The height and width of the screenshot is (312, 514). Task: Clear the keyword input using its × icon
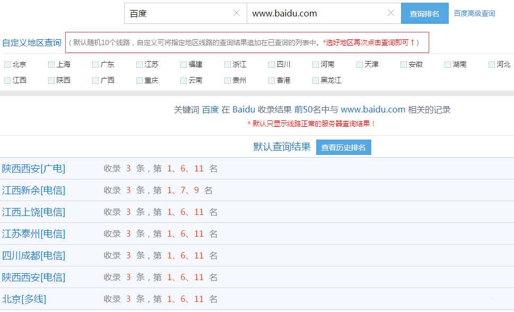237,13
